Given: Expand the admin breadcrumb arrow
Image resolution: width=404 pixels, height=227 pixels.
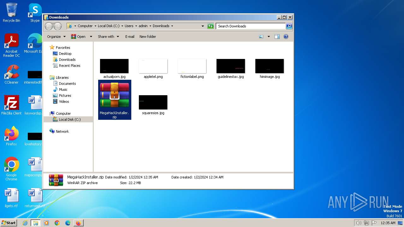Looking at the screenshot, I should pyautogui.click(x=150, y=26).
